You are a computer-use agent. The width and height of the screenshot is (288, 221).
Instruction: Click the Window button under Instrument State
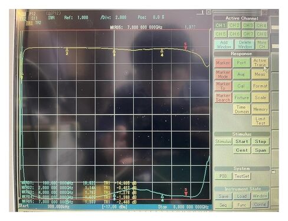click(x=260, y=196)
